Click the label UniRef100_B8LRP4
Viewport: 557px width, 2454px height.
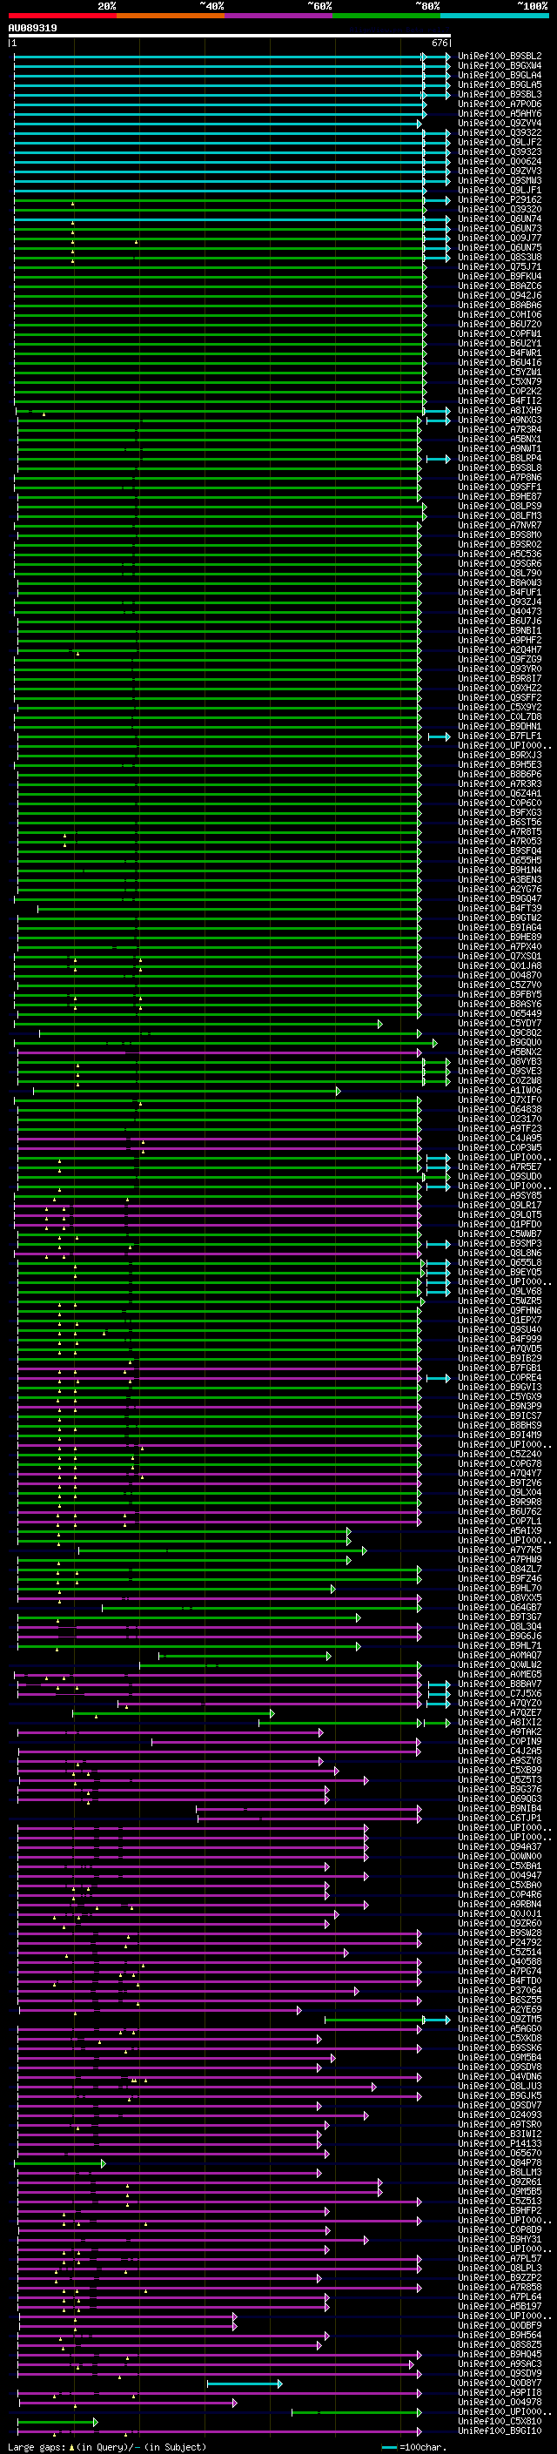500,458
